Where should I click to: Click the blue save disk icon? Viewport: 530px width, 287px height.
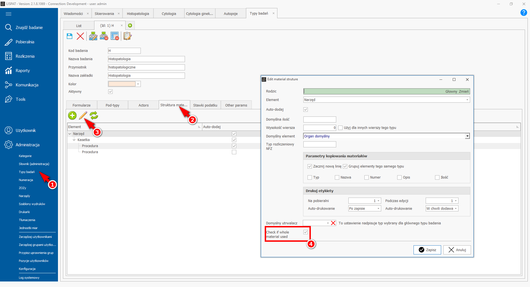click(70, 36)
